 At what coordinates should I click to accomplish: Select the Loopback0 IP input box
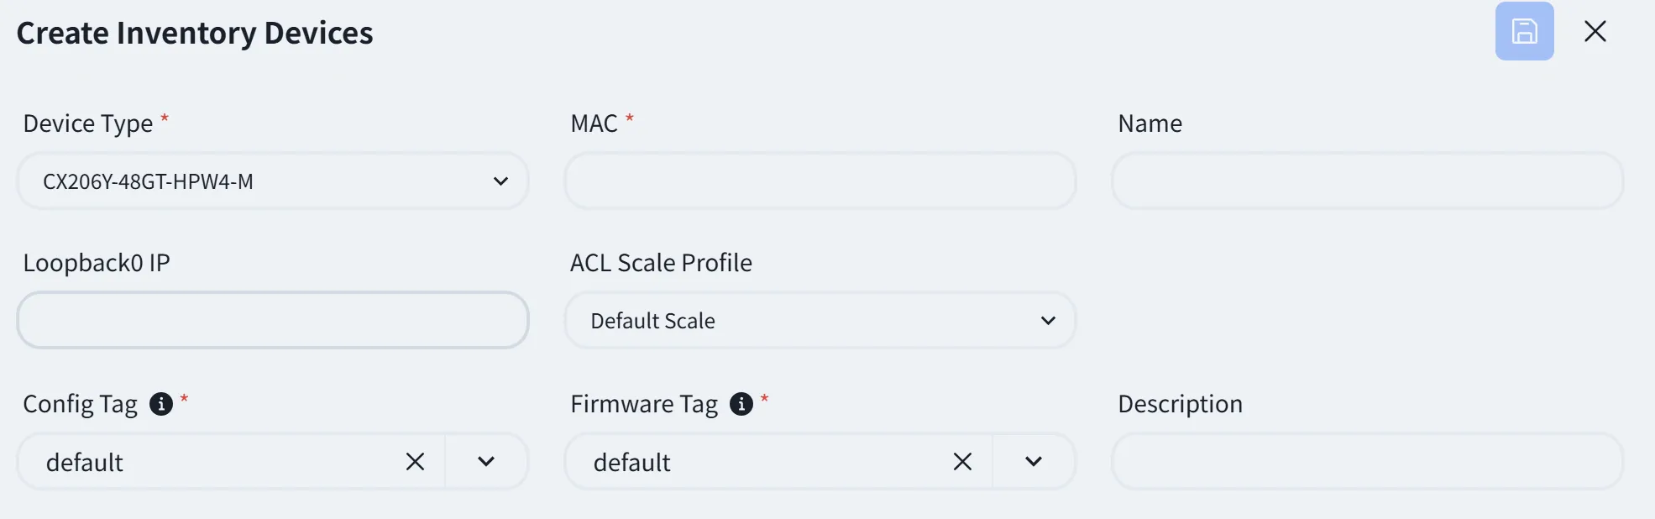[273, 320]
